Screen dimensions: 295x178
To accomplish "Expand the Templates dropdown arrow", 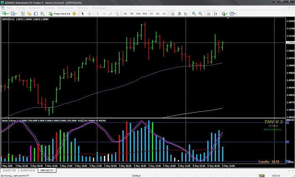I will (x=235, y=14).
